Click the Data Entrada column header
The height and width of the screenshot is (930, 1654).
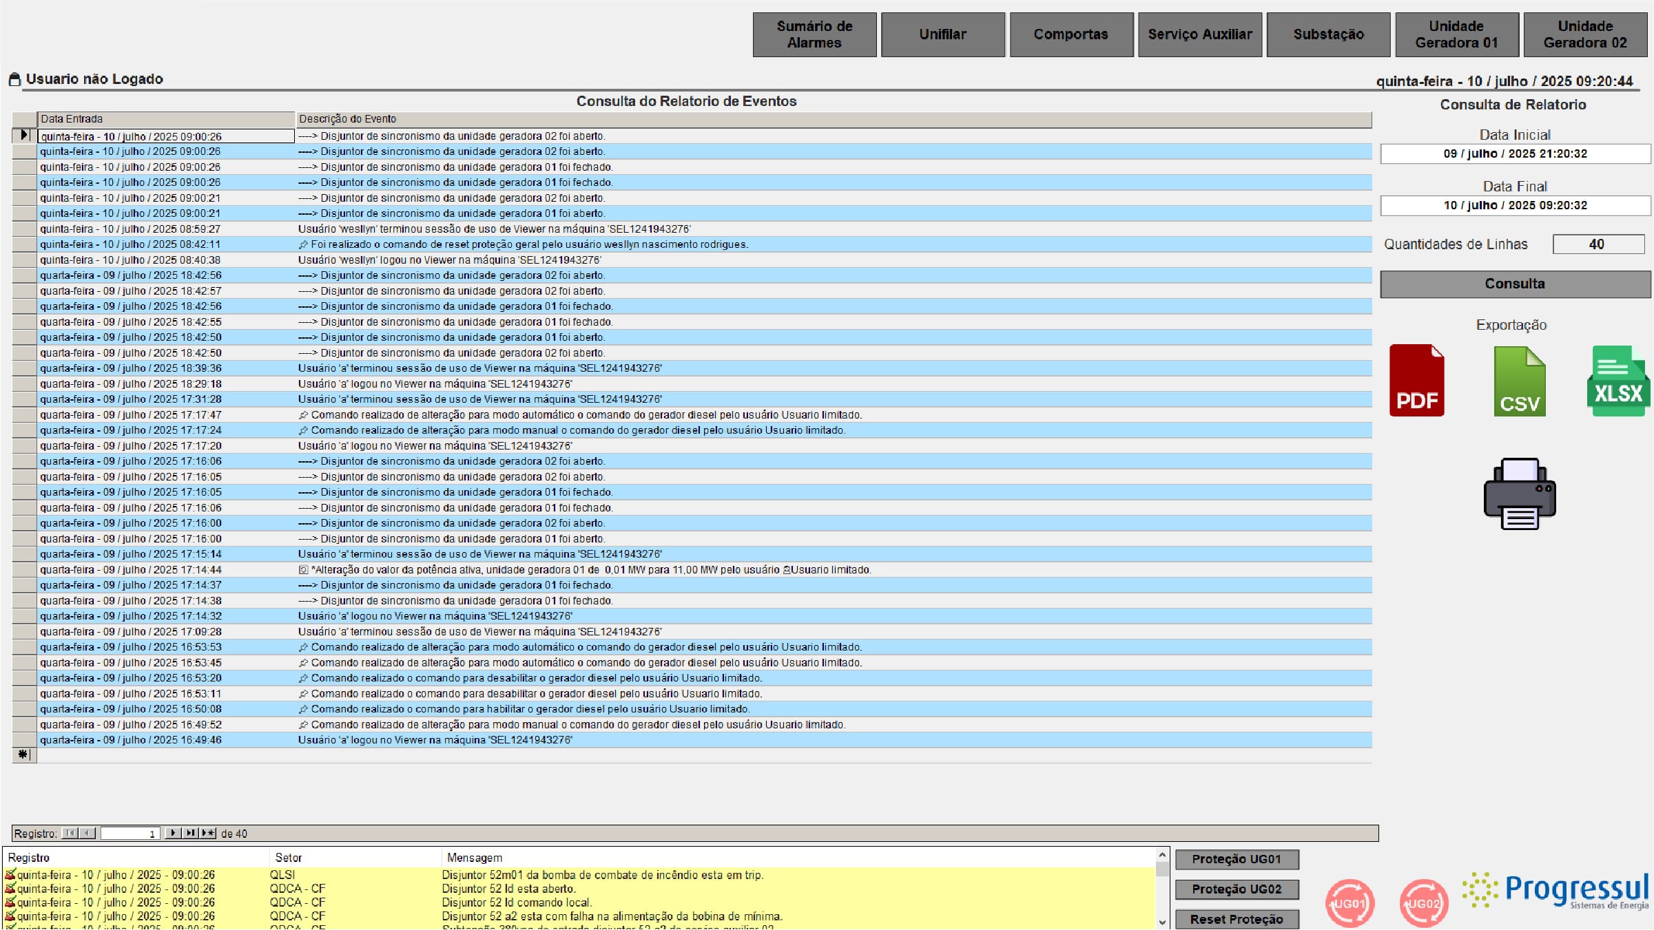click(x=166, y=119)
